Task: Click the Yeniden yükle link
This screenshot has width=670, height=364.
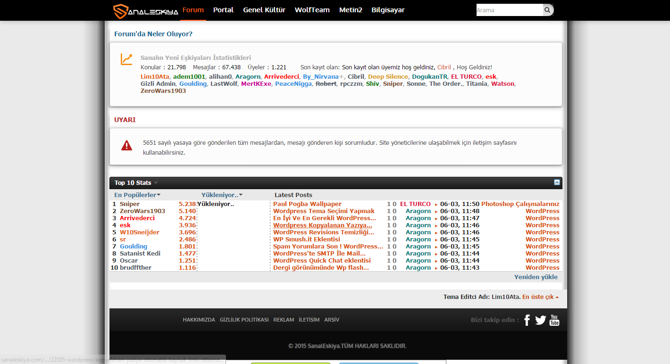Action: [536, 277]
